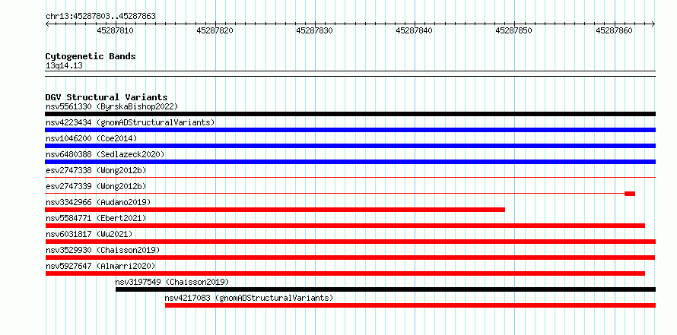Select the red nsv5584771 Ebert2021 bar

(x=345, y=226)
